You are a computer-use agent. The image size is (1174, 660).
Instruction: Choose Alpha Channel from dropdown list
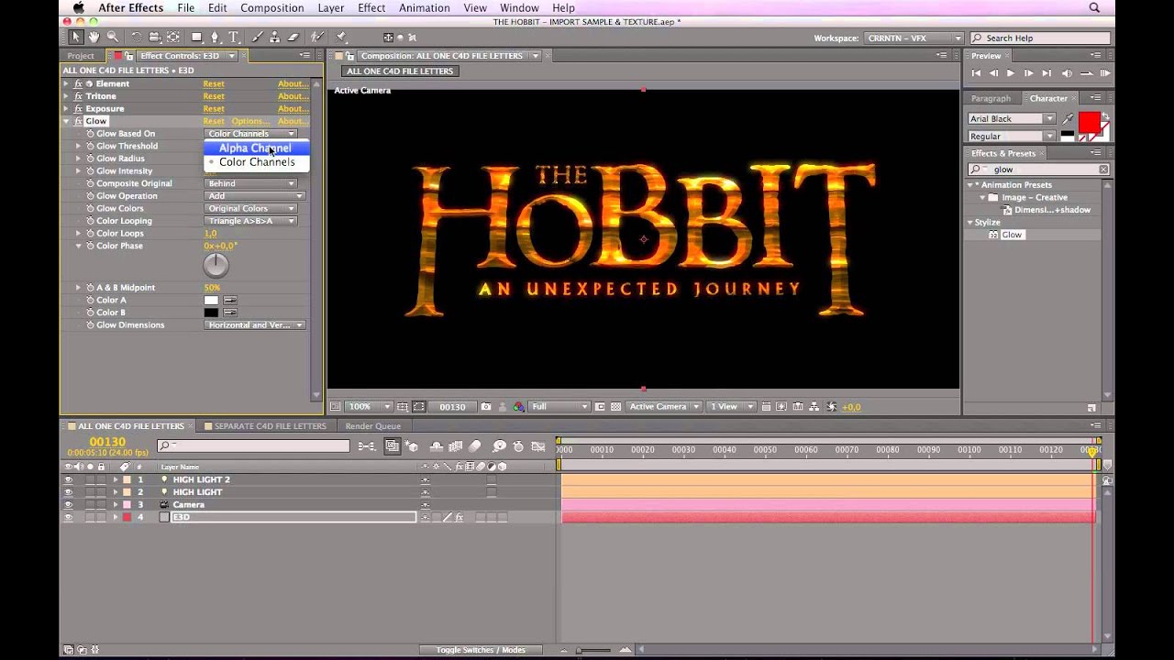(255, 148)
